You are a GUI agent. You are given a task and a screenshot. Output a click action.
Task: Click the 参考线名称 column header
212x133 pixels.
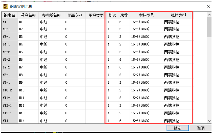click(51, 15)
